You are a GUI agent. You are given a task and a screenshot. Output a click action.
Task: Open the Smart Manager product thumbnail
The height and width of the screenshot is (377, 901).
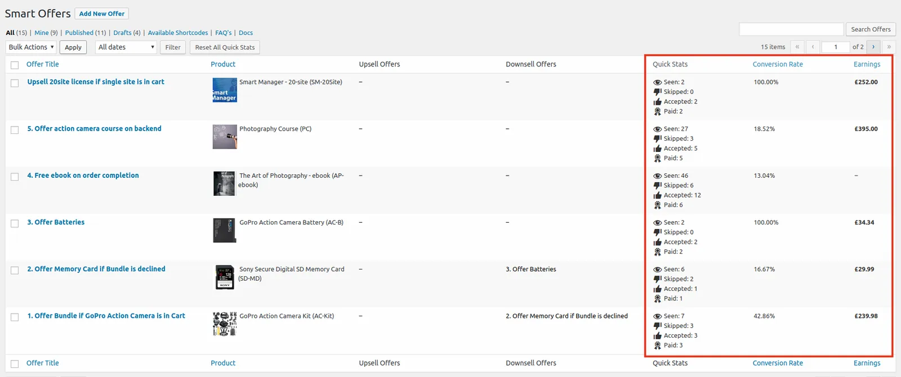tap(225, 90)
